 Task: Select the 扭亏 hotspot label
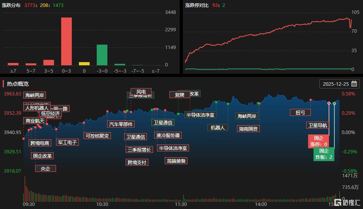(300, 112)
